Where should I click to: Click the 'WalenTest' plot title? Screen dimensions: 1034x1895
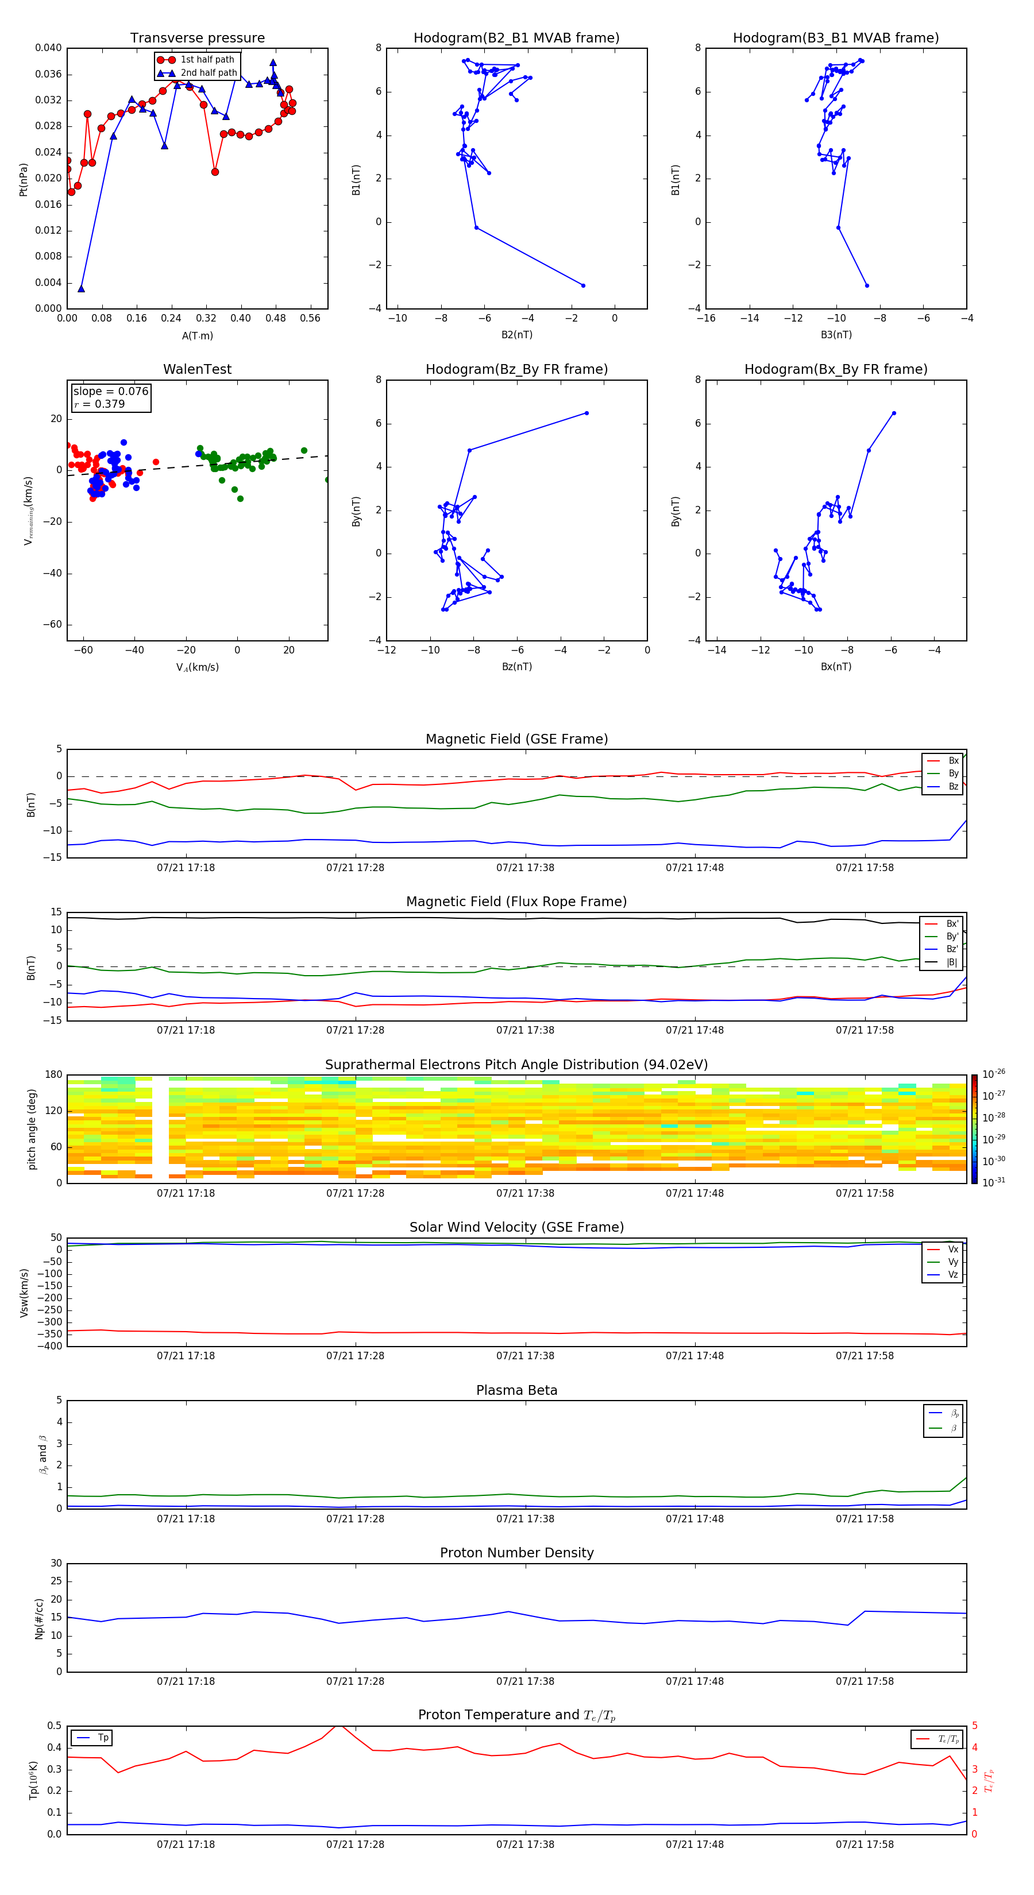click(197, 369)
